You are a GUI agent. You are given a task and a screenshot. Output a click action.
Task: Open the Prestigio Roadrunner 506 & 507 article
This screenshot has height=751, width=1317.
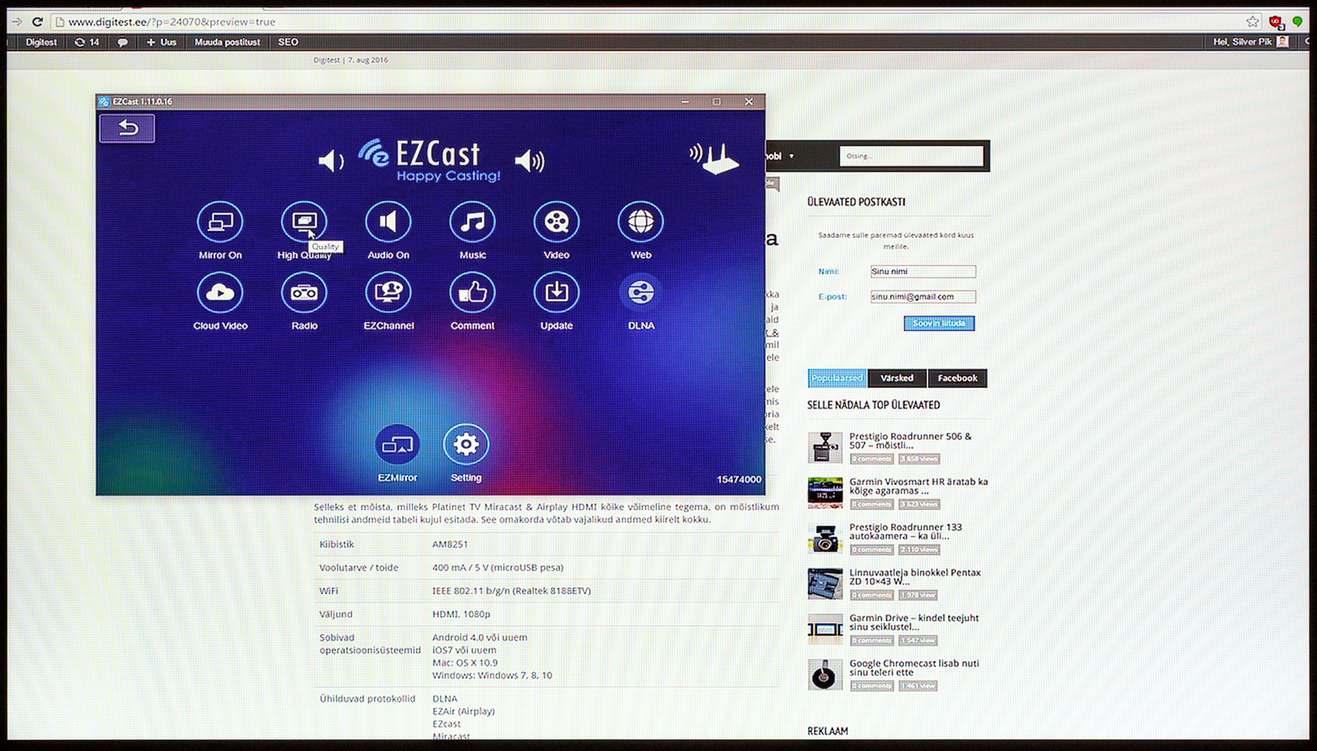(x=910, y=441)
